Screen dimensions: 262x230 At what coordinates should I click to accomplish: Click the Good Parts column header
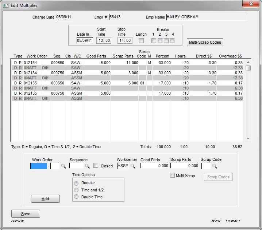(96, 56)
